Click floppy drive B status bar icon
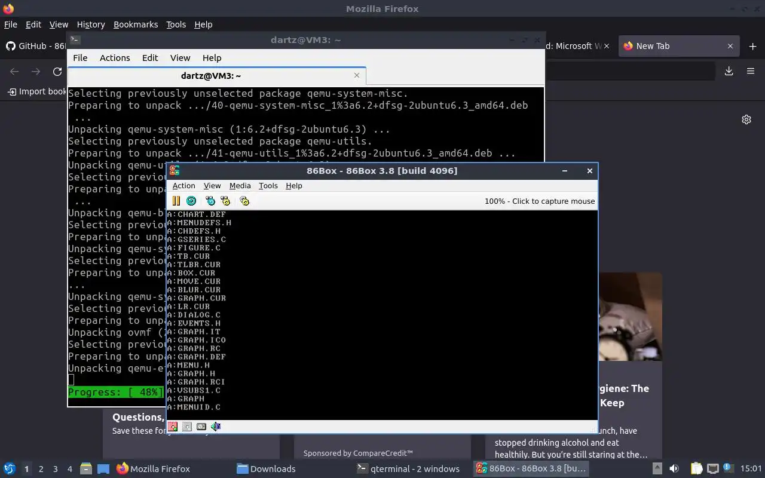 [187, 427]
